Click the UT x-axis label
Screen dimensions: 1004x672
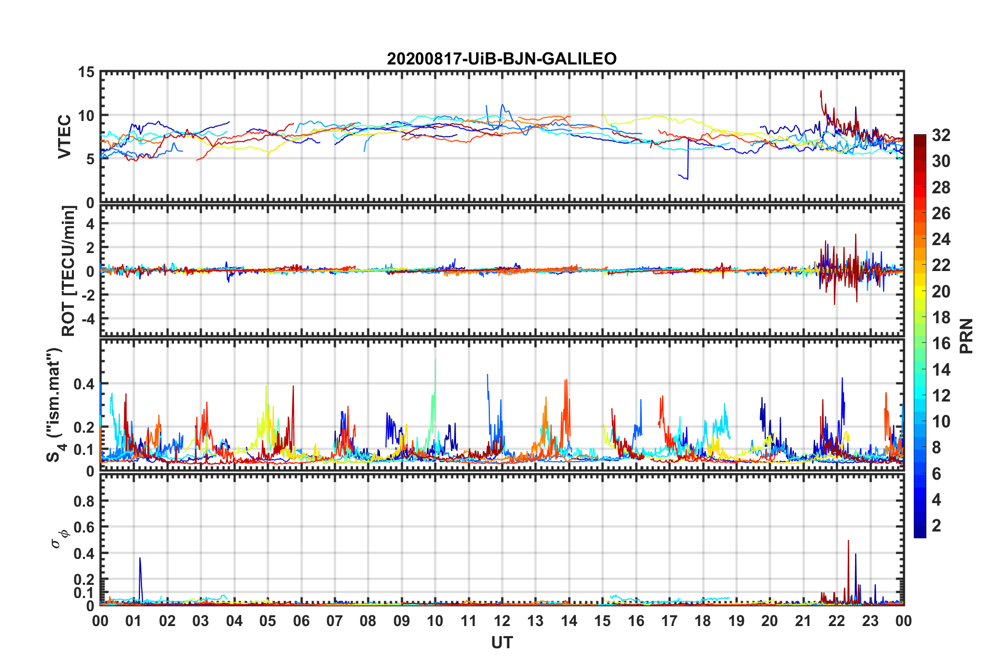502,642
